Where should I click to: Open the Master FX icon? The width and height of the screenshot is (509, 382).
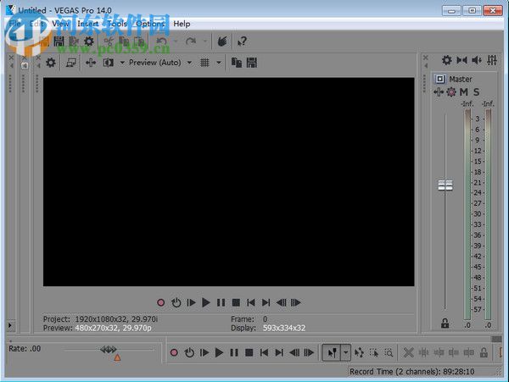[439, 92]
